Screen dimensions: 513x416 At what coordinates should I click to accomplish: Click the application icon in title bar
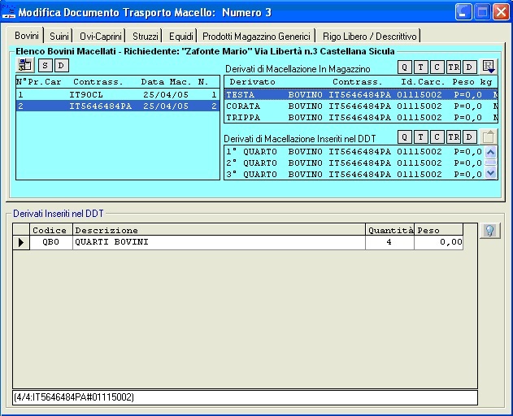click(x=8, y=12)
